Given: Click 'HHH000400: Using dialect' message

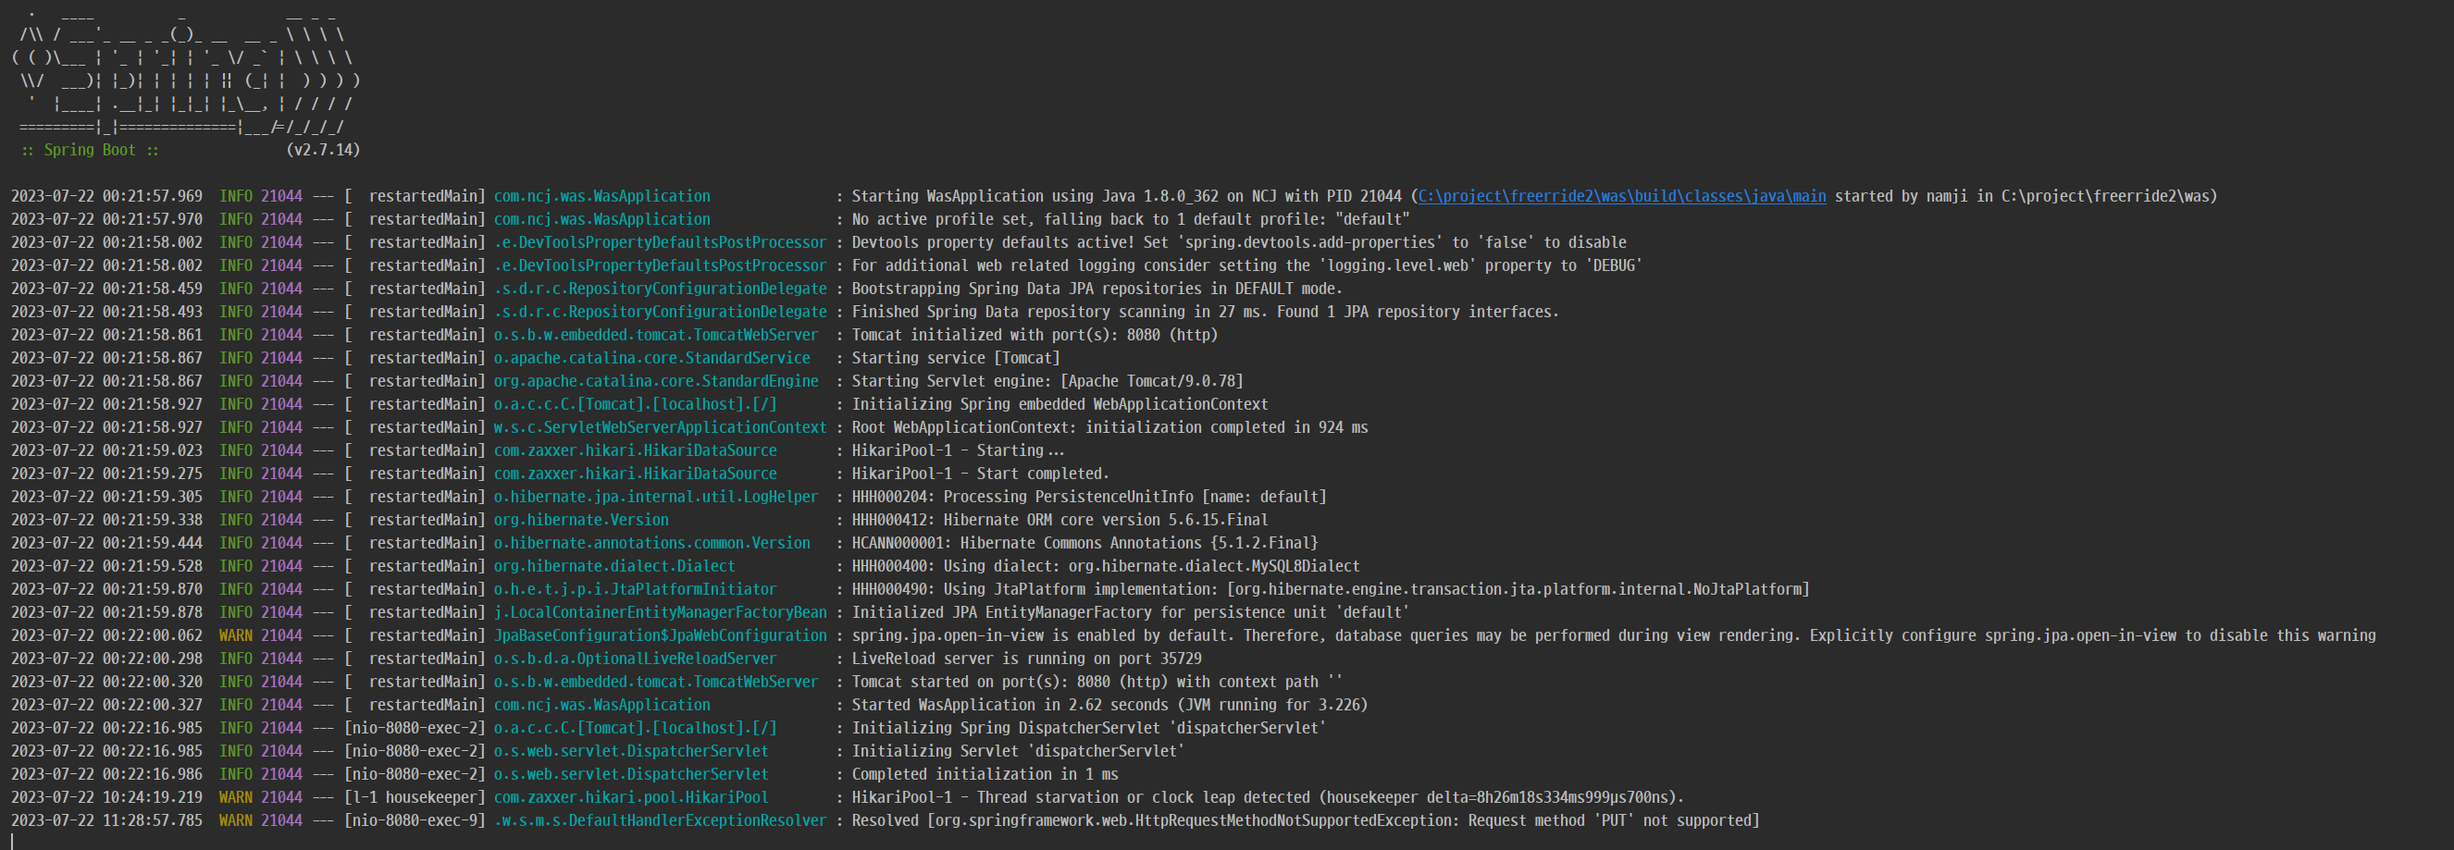Looking at the screenshot, I should (x=1105, y=566).
